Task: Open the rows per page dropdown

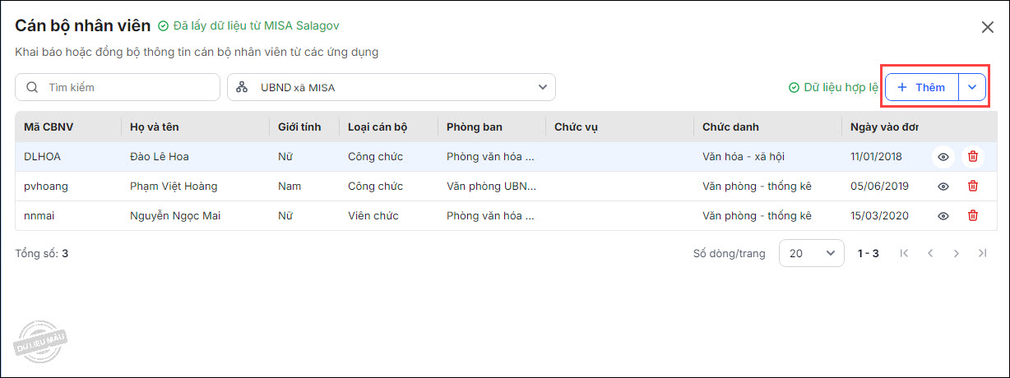Action: pyautogui.click(x=811, y=253)
